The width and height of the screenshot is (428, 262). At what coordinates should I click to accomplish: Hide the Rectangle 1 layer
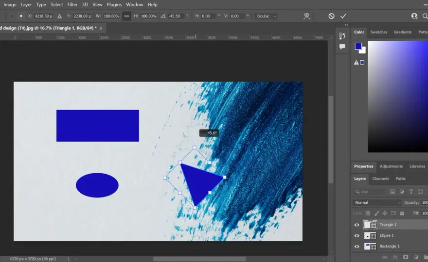pyautogui.click(x=357, y=247)
